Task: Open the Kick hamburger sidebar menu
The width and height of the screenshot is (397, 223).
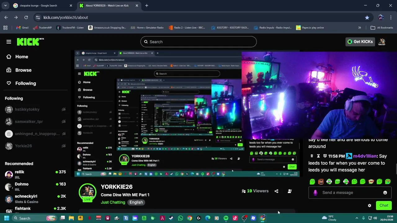Action: click(9, 42)
